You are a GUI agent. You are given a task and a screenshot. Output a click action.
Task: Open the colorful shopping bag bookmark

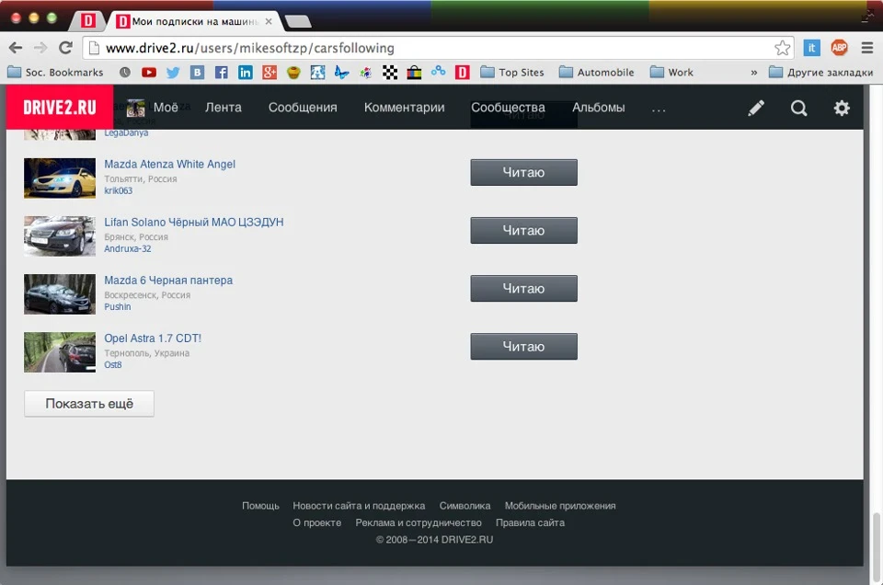pyautogui.click(x=414, y=72)
